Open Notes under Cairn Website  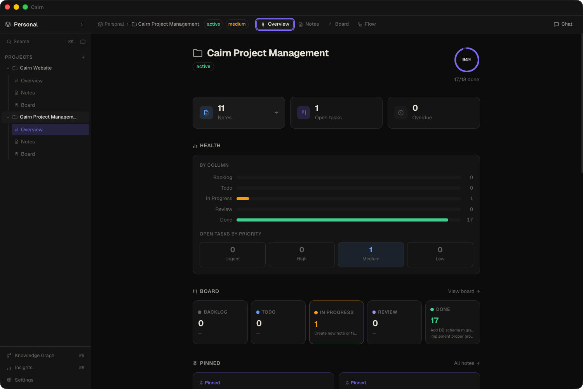[50, 93]
